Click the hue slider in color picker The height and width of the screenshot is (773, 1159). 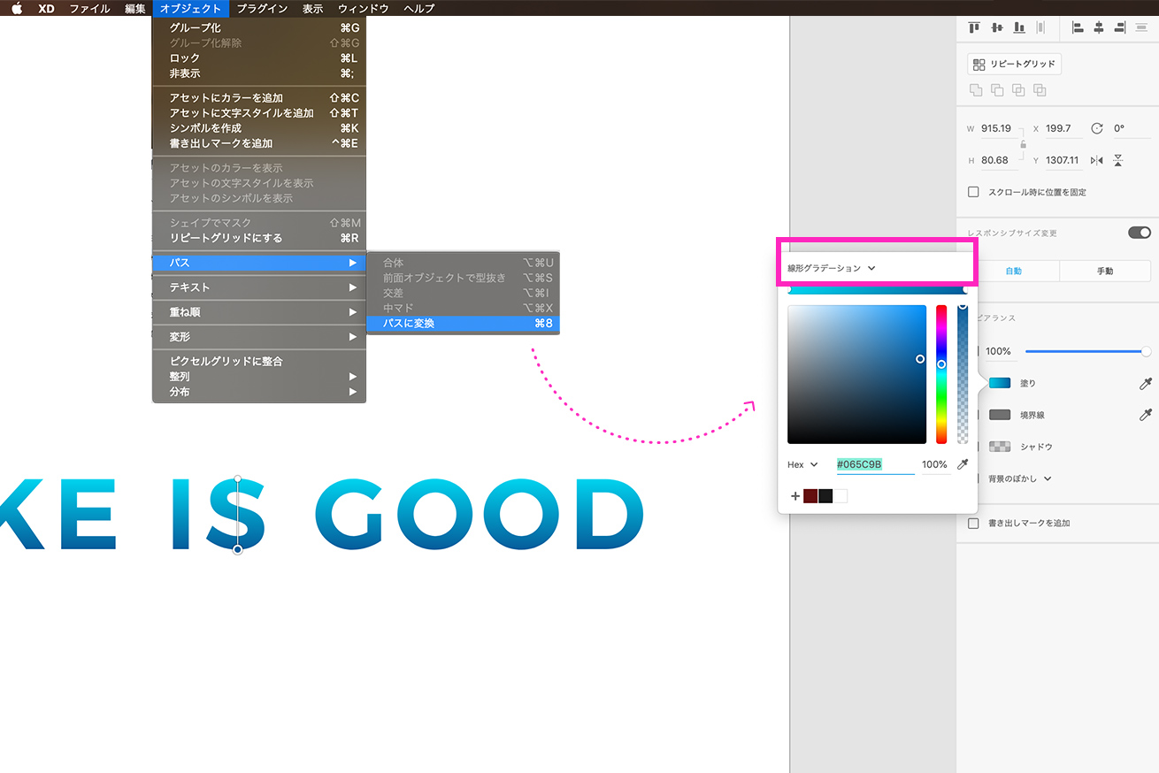941,374
